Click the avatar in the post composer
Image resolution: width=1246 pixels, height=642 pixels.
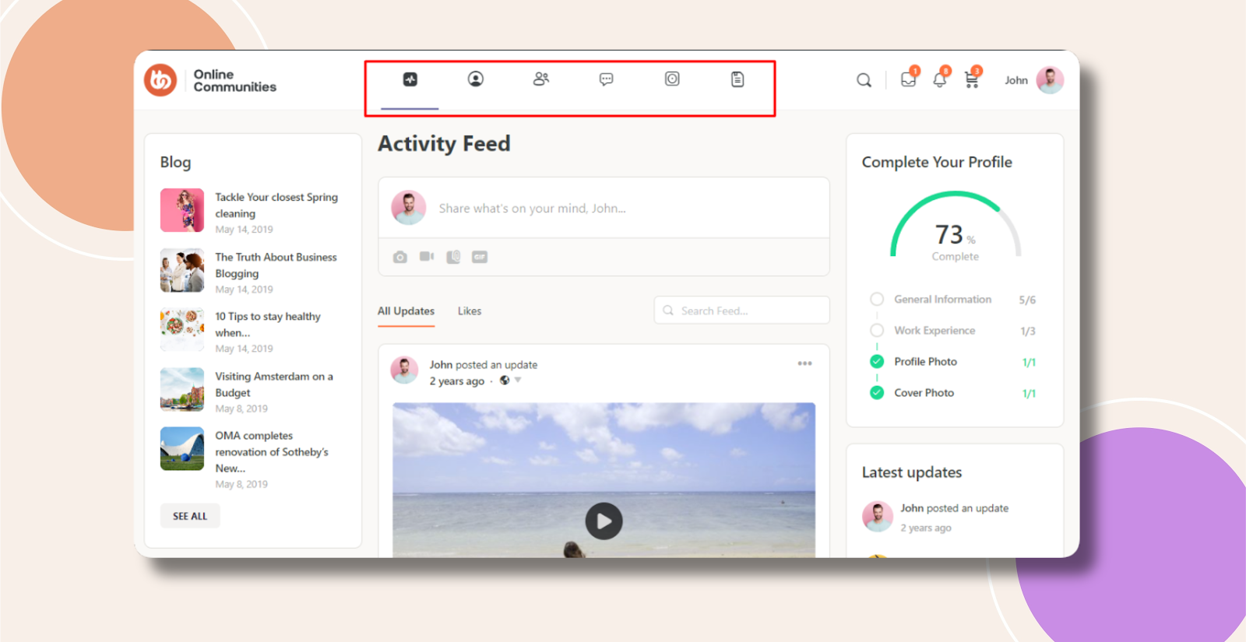coord(408,208)
